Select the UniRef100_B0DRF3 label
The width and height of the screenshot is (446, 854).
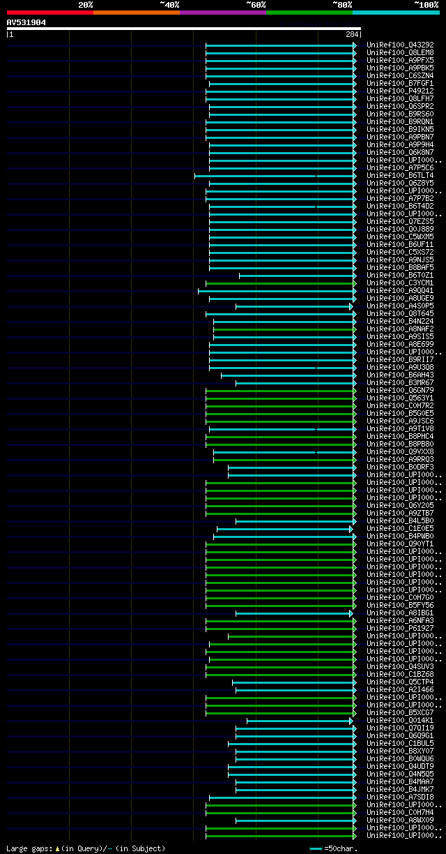400,467
